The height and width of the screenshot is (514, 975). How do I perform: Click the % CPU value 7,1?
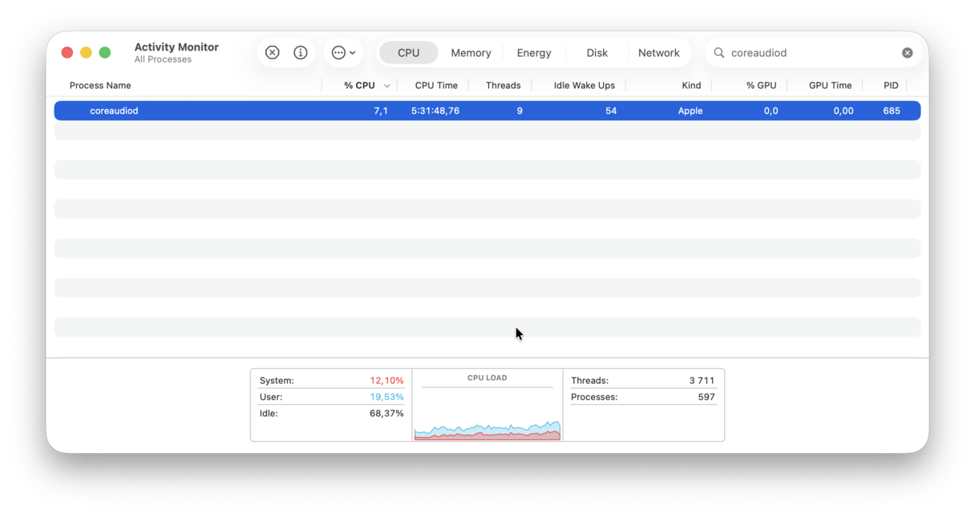pos(381,111)
